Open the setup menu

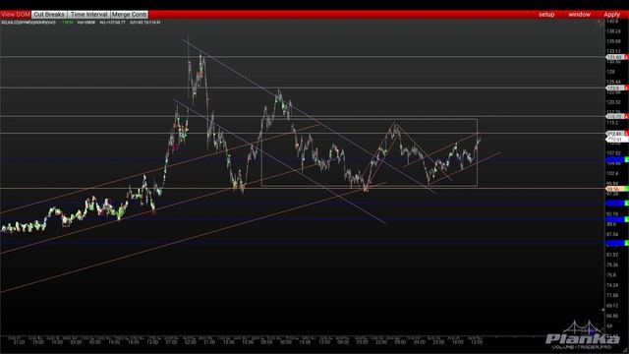(546, 14)
